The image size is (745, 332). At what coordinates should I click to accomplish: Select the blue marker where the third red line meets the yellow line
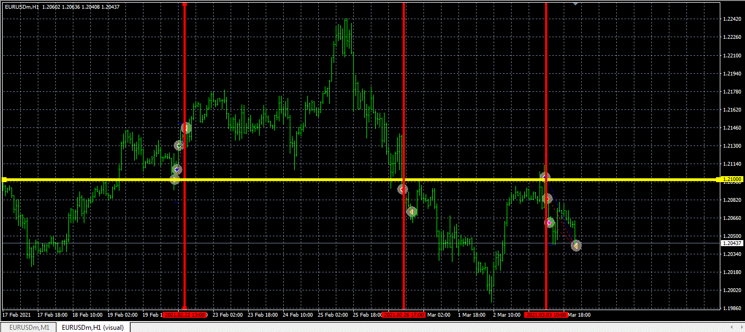pos(544,177)
